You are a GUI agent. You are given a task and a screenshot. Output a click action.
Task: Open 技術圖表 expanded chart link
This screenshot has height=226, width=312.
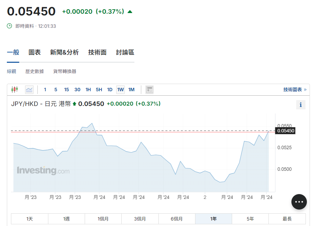tap(295, 90)
